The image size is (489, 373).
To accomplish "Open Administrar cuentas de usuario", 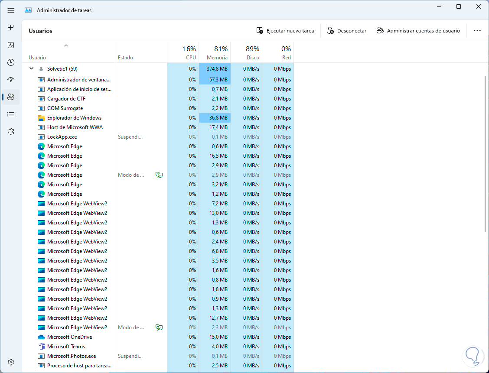I will [x=418, y=30].
